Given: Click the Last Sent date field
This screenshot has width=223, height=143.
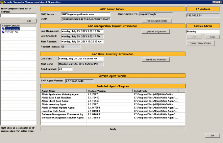Looking at the screenshot, I should (81, 59).
